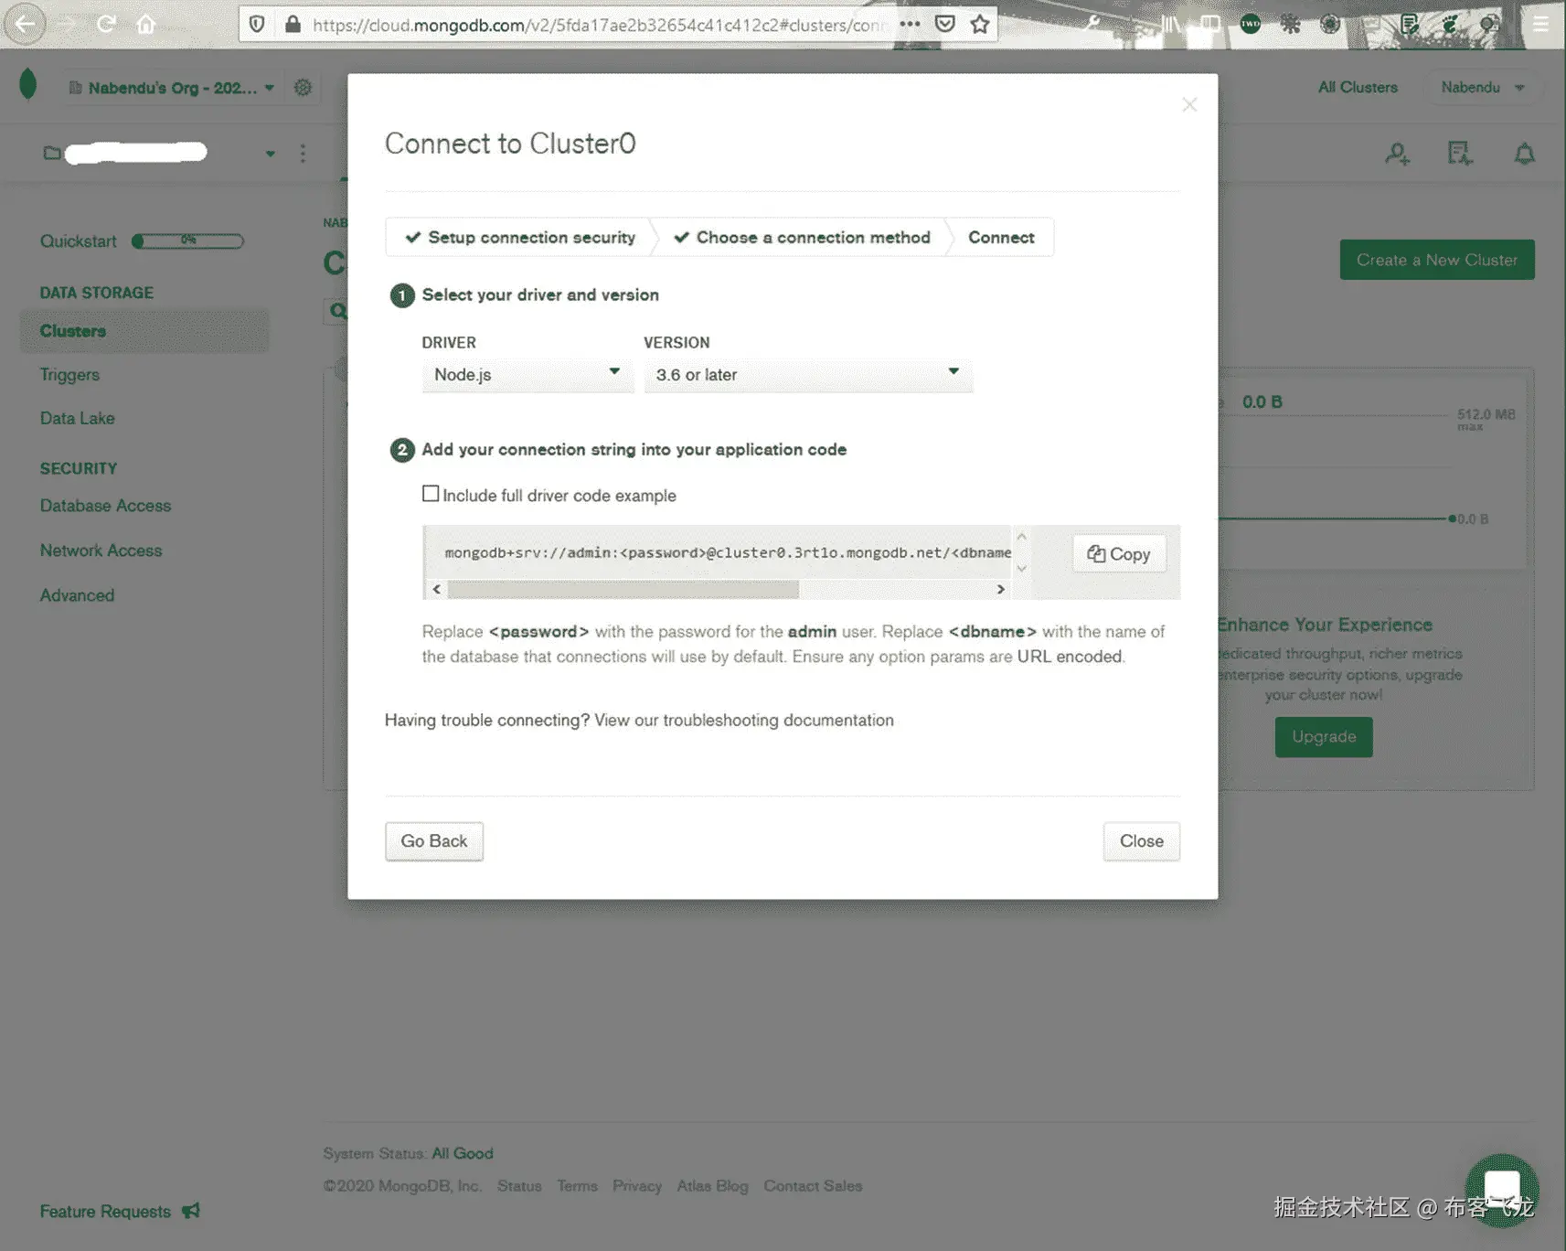Open Quickstart link in sidebar
Viewport: 1566px width, 1251px height.
(x=78, y=241)
